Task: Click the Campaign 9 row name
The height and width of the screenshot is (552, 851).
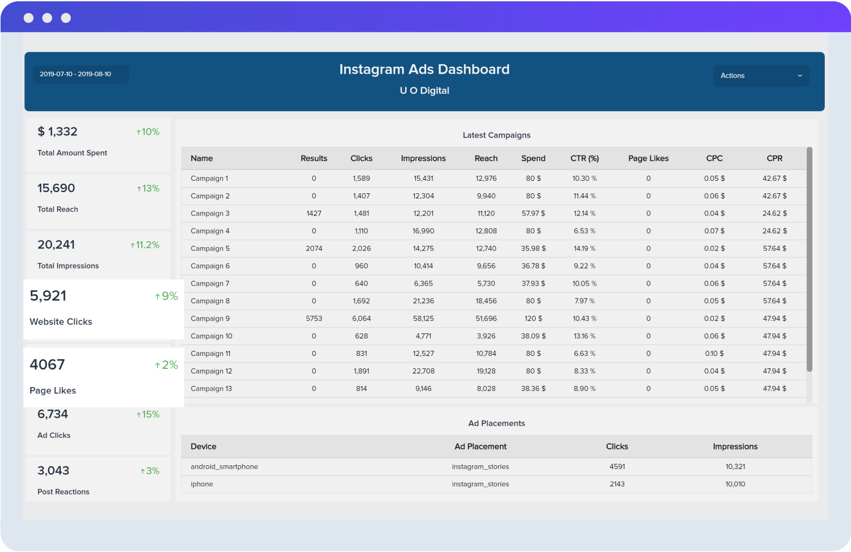Action: click(x=210, y=319)
